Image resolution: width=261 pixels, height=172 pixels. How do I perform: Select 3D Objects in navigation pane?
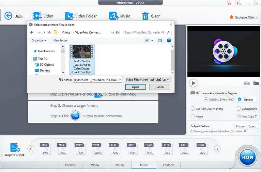44,65
